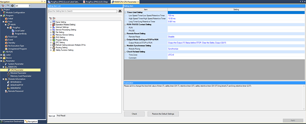Click the Navigation panel gear options icon

12,6
